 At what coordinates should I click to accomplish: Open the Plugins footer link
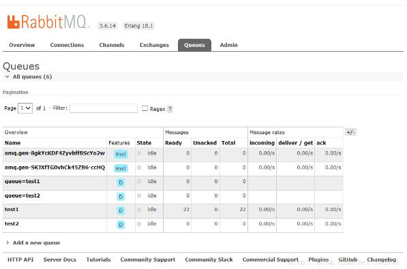click(x=318, y=259)
